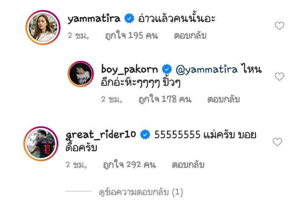Viewport: 299px width, 200px height.
Task: Expand ดูข้อความตอบกลับ (1) replies
Action: click(141, 192)
